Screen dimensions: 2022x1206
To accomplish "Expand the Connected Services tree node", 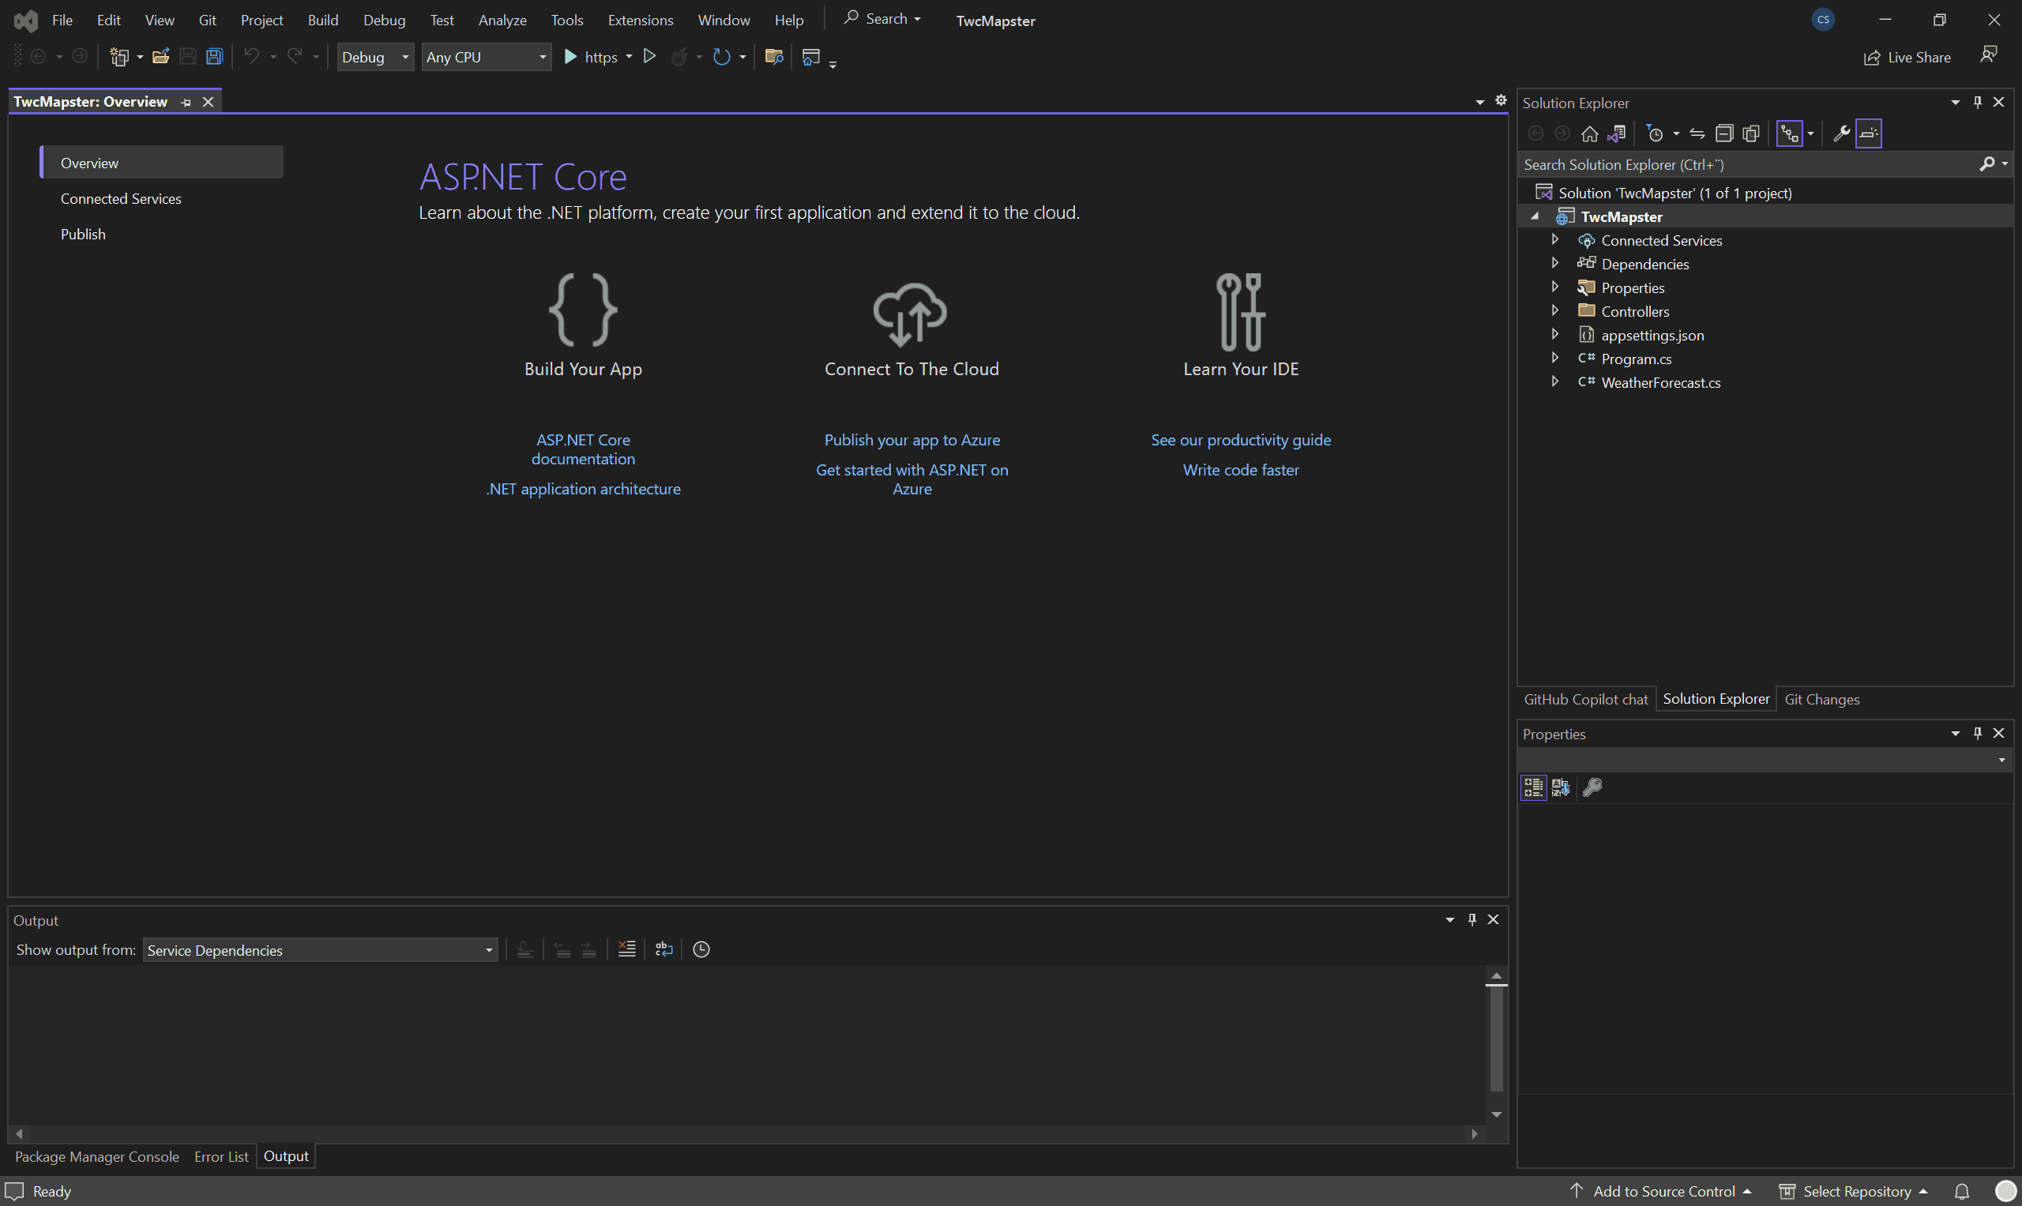I will 1554,240.
